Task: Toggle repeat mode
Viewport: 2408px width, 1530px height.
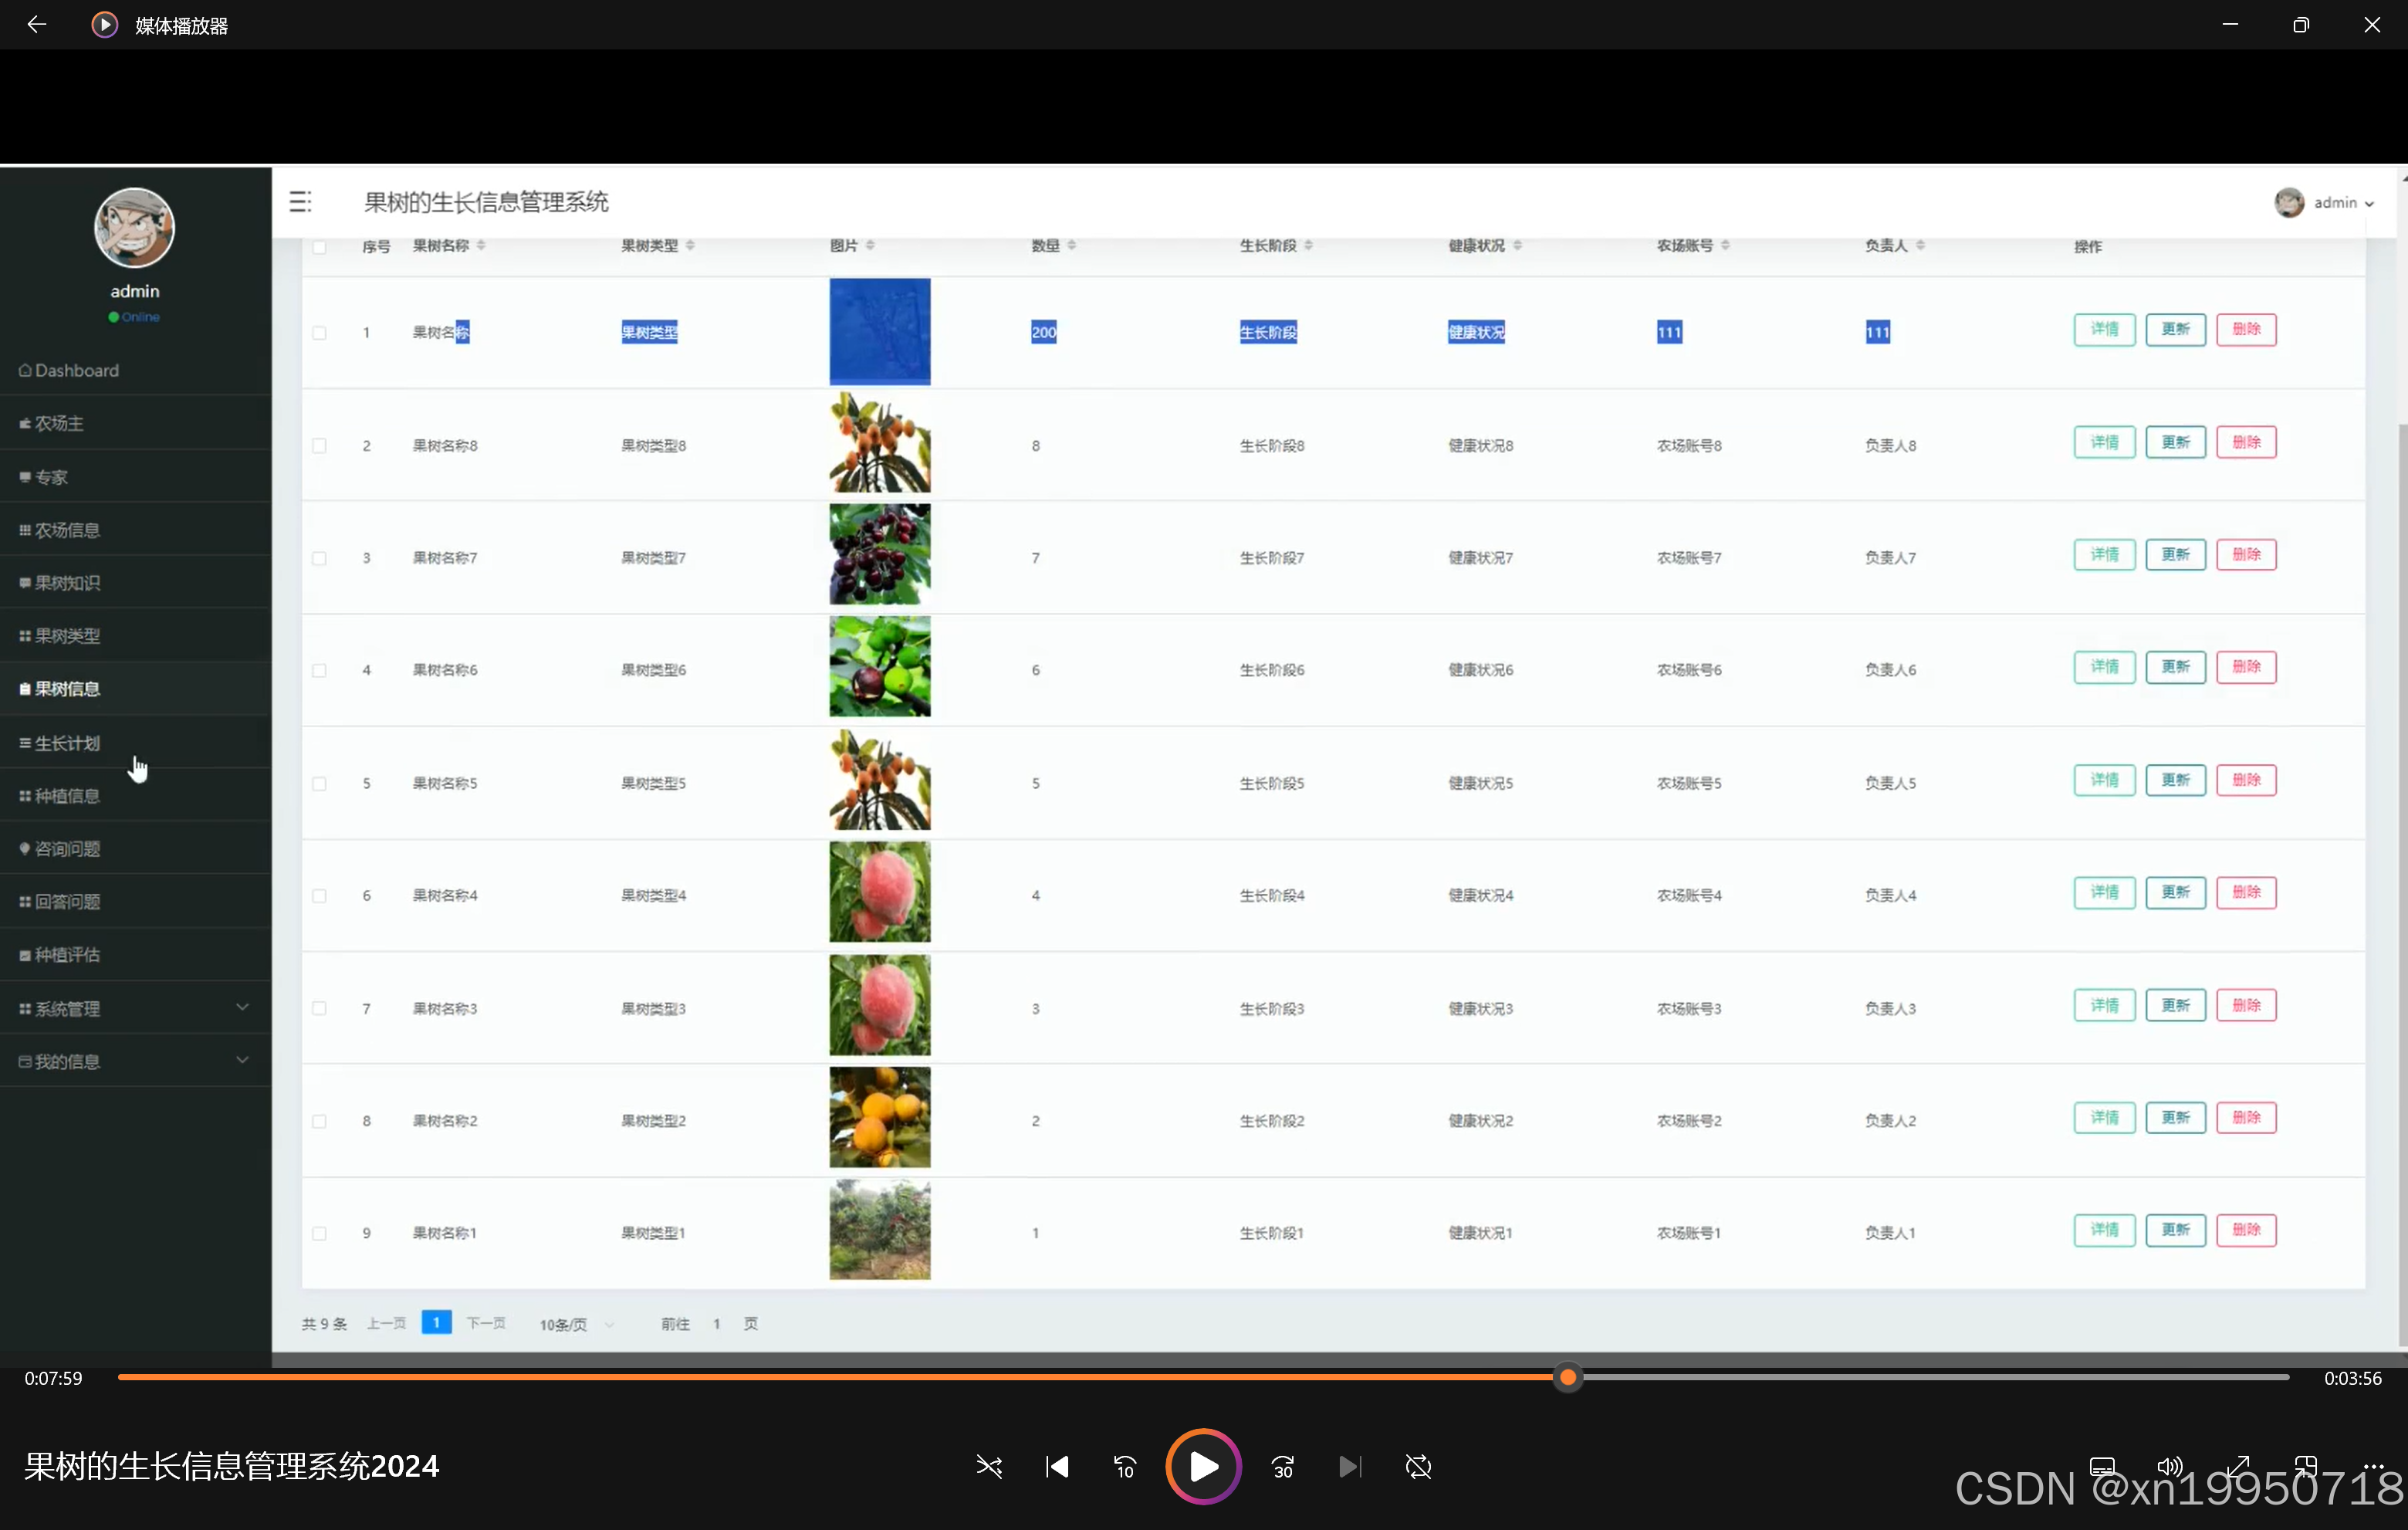Action: point(1418,1466)
